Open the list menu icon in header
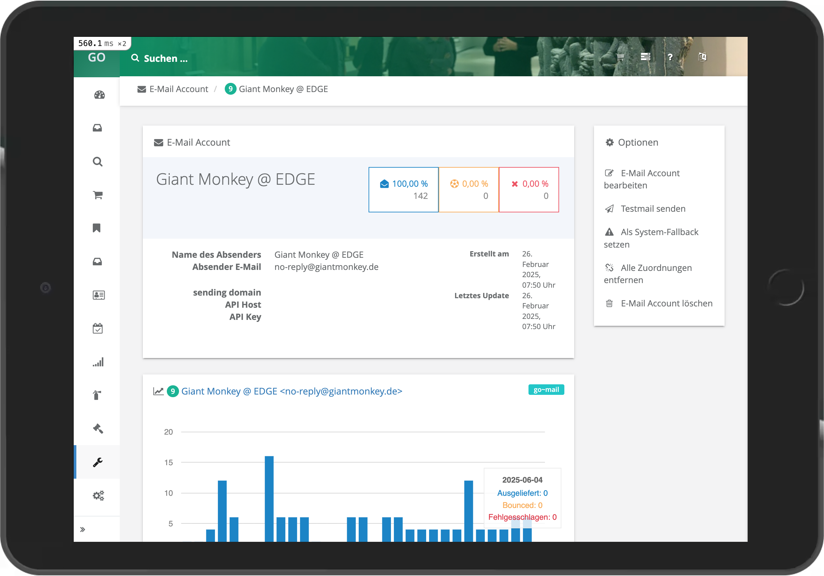The height and width of the screenshot is (576, 824). tap(645, 57)
